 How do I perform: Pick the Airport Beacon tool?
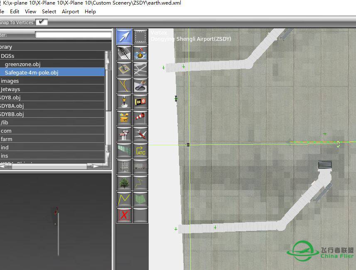[x=124, y=118]
